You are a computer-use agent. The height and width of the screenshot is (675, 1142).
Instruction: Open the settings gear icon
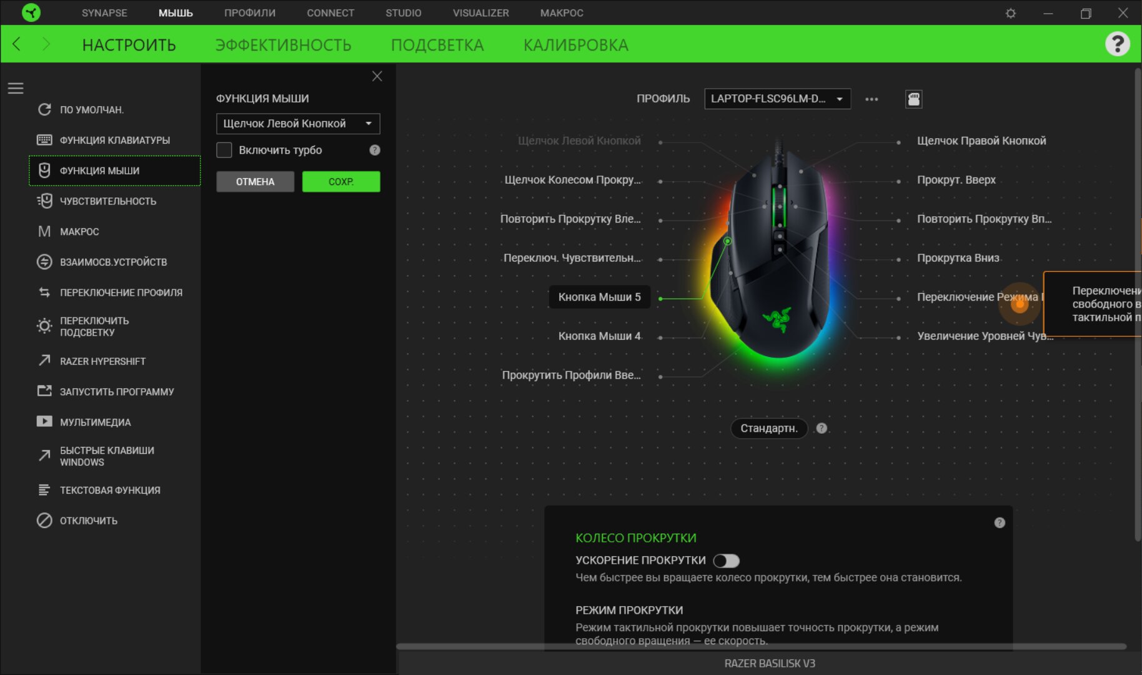[x=1010, y=12]
